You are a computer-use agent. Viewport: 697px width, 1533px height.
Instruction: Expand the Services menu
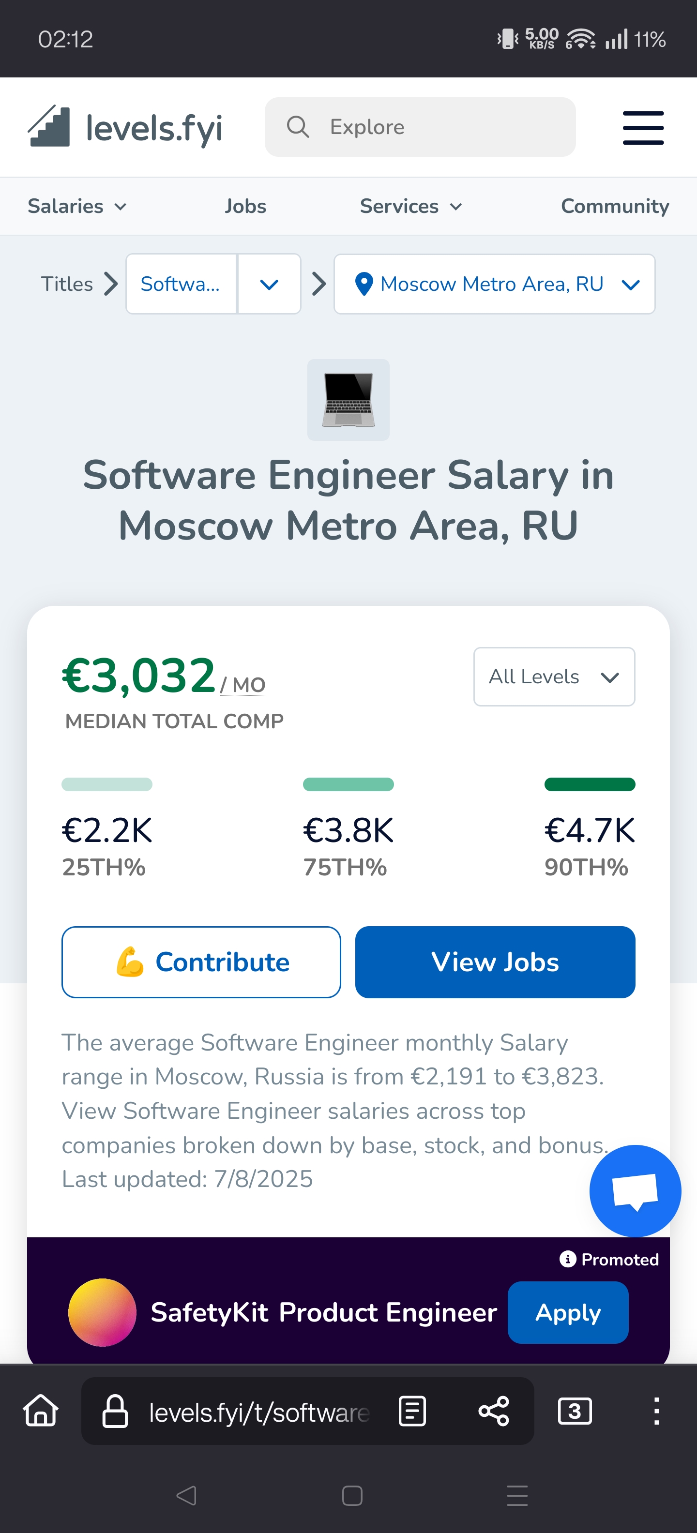coord(411,207)
